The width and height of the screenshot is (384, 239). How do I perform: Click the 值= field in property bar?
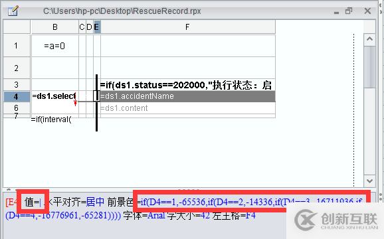tap(33, 202)
